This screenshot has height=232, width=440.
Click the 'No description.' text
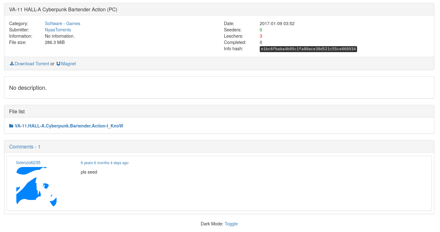point(28,88)
